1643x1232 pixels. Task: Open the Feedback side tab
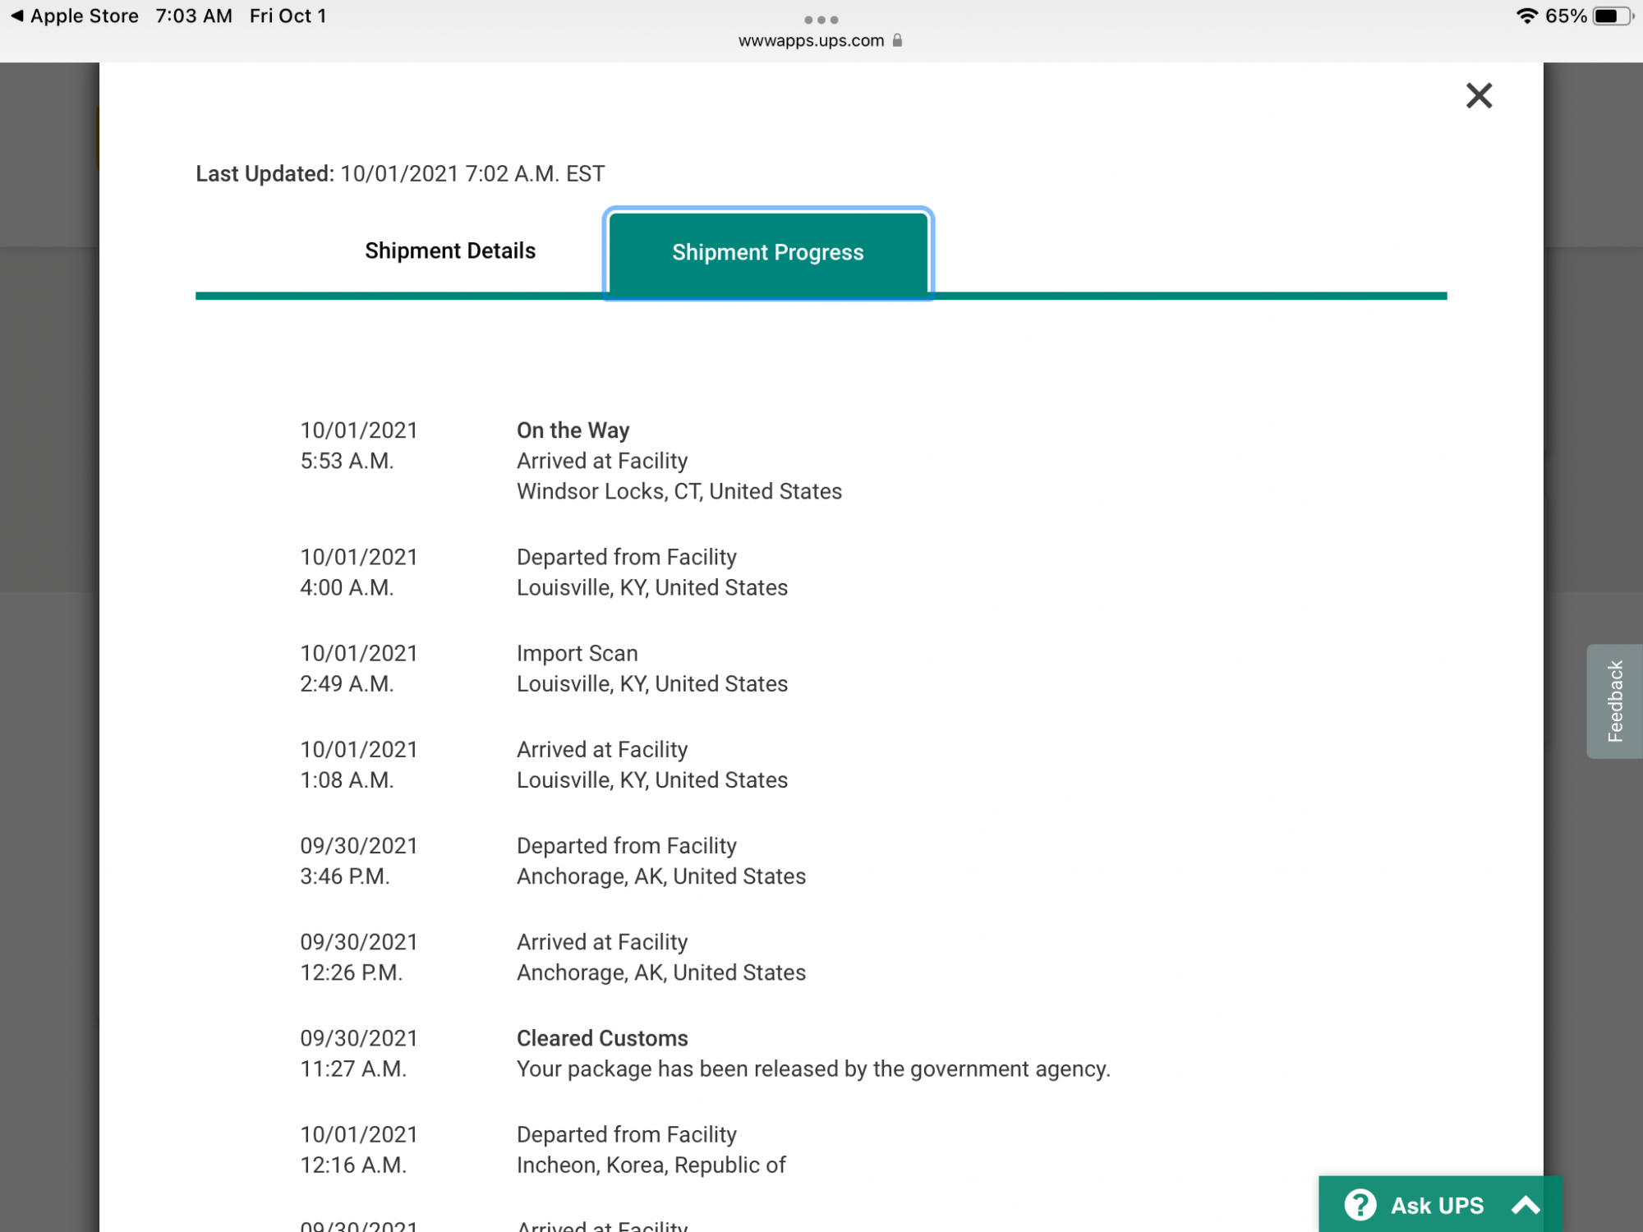click(x=1614, y=701)
